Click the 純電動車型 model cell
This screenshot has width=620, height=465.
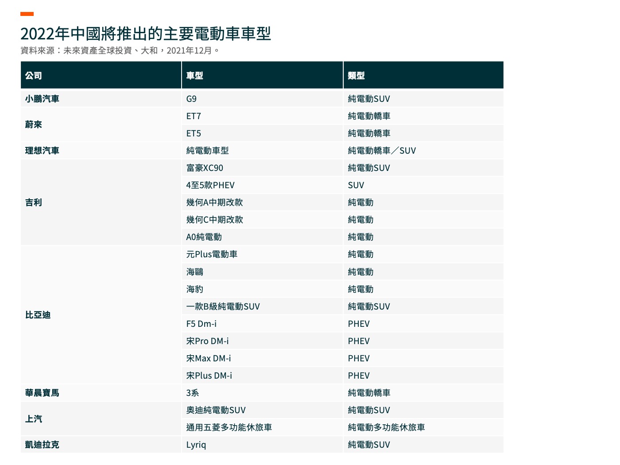[262, 151]
